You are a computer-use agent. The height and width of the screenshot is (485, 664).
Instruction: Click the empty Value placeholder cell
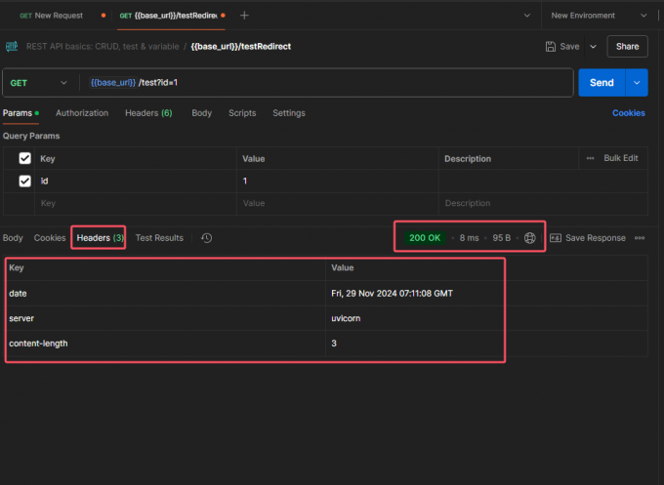(x=338, y=204)
